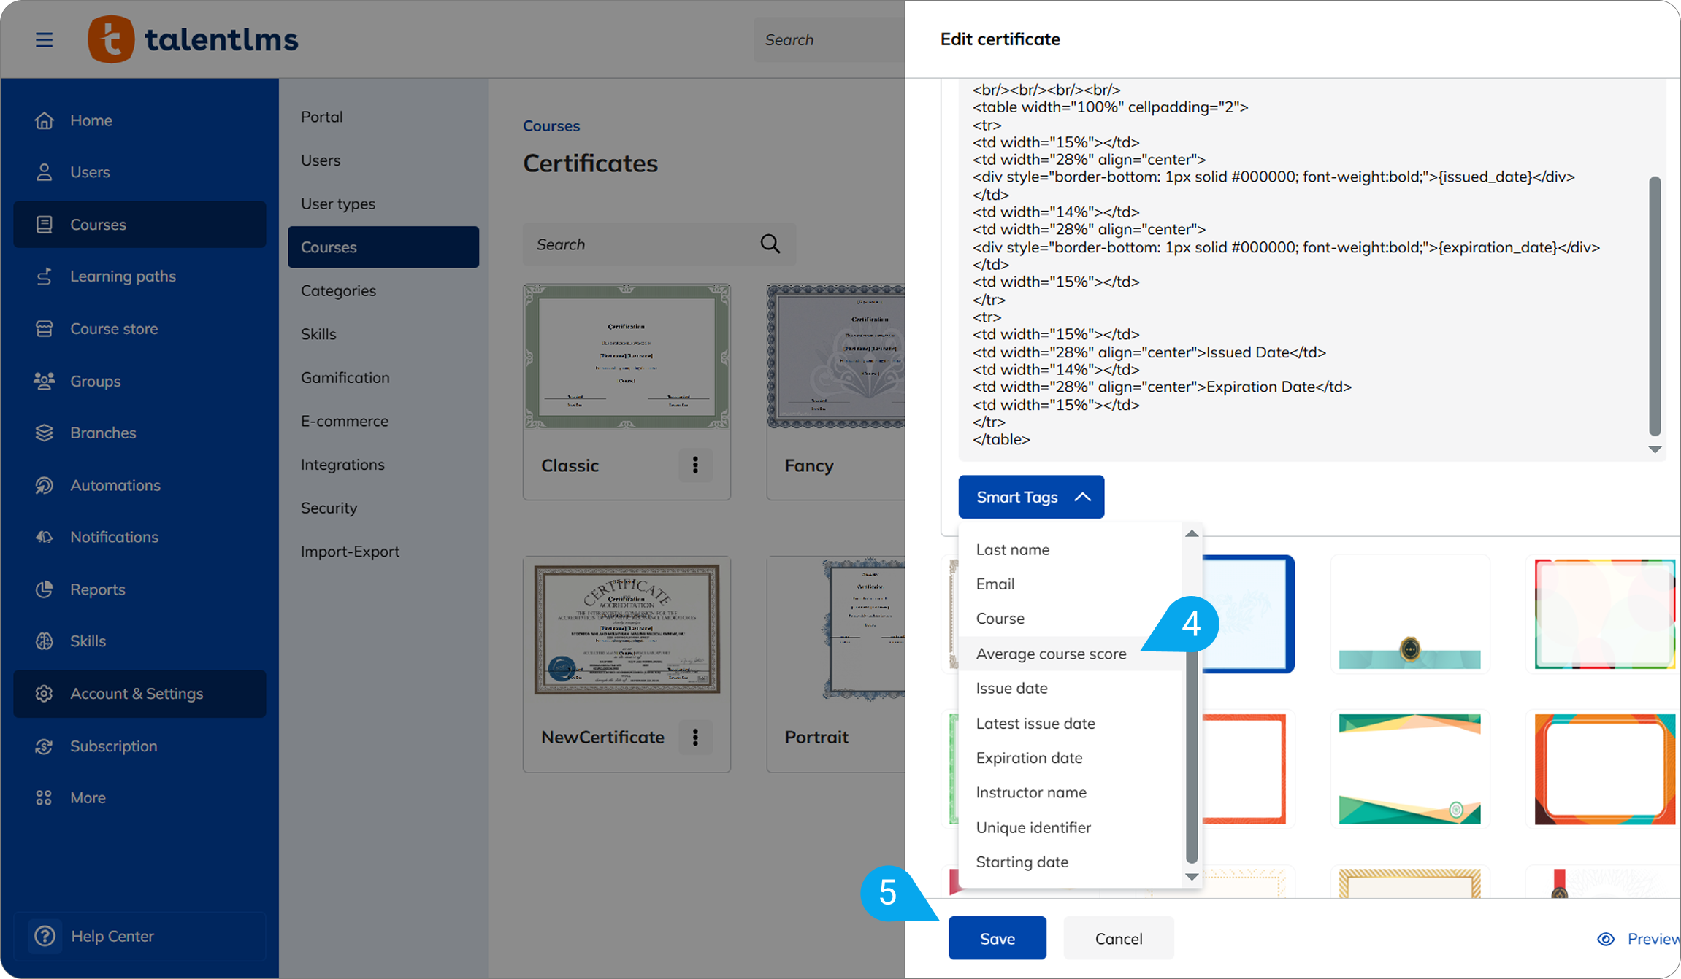Click the Automations sidebar icon
This screenshot has width=1681, height=979.
pyautogui.click(x=45, y=485)
